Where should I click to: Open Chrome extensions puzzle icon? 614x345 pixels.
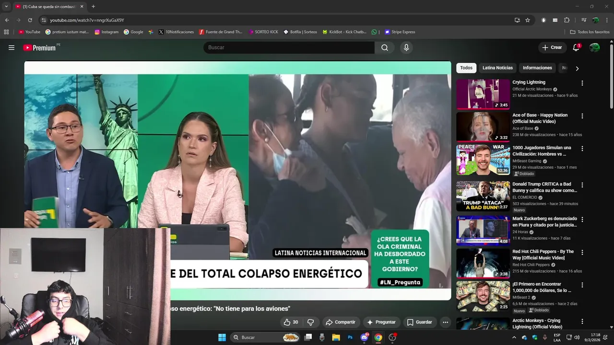(567, 20)
